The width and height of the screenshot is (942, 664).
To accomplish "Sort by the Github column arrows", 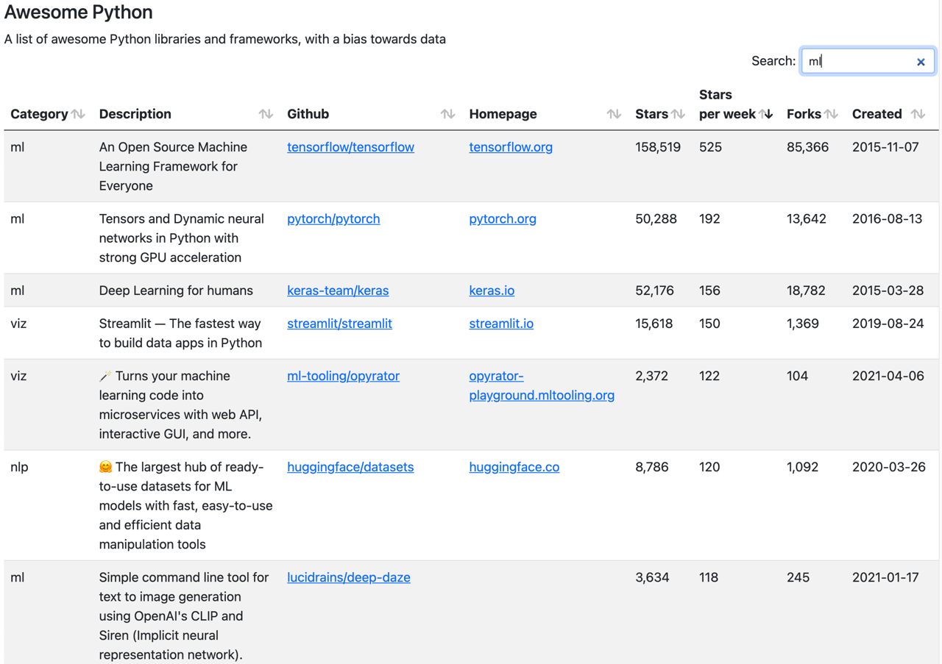I will [447, 114].
